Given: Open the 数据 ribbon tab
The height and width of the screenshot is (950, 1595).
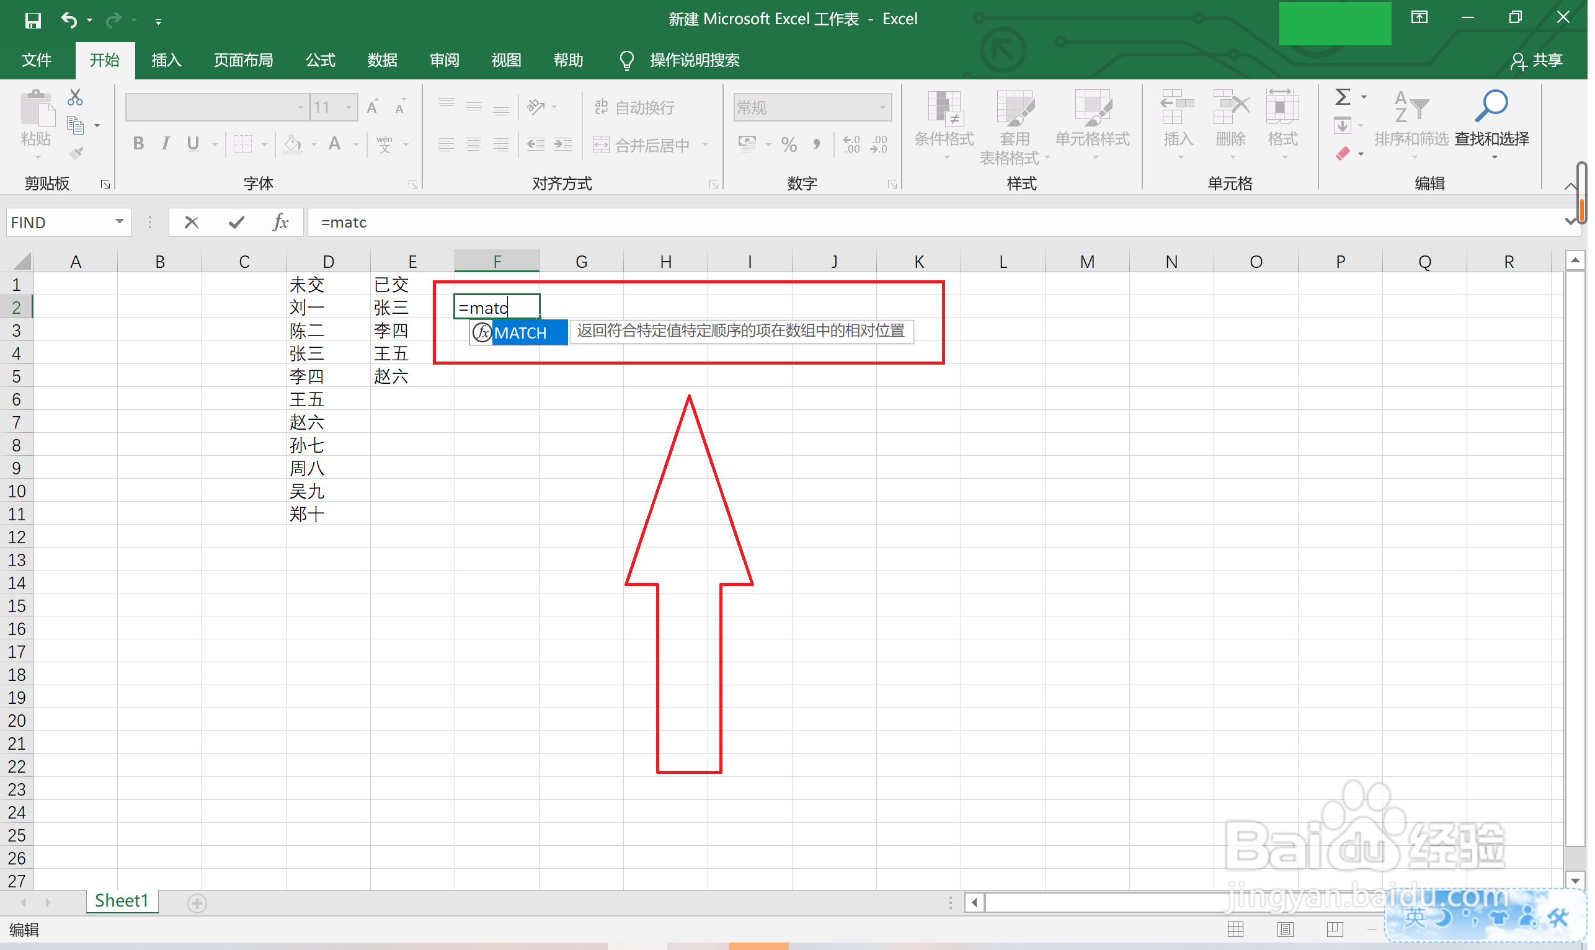Looking at the screenshot, I should (382, 60).
